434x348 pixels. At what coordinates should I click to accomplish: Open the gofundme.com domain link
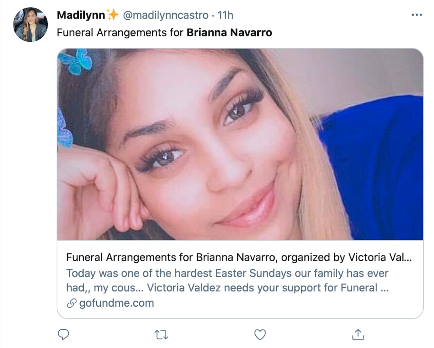click(x=117, y=303)
